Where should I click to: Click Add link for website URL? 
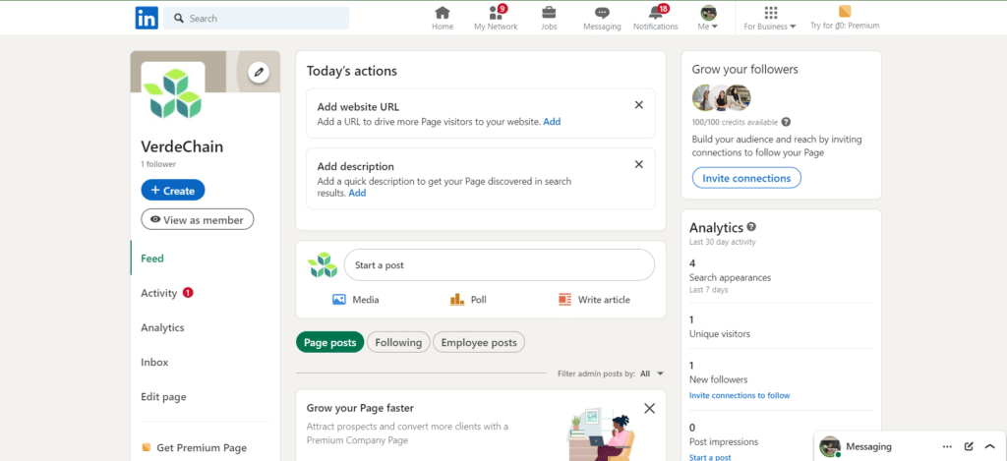pyautogui.click(x=552, y=121)
